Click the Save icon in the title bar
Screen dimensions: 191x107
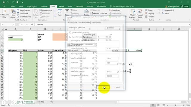pos(4,2)
